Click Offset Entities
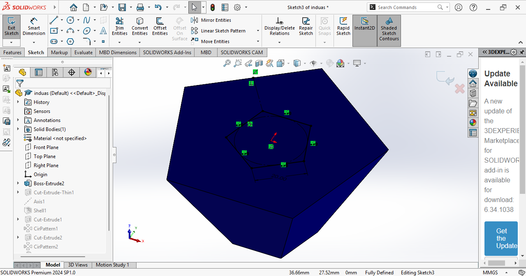 160,27
